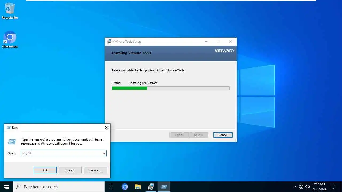Viewport: 342px width, 192px height.
Task: Open the Windows Start menu
Action: click(6, 187)
